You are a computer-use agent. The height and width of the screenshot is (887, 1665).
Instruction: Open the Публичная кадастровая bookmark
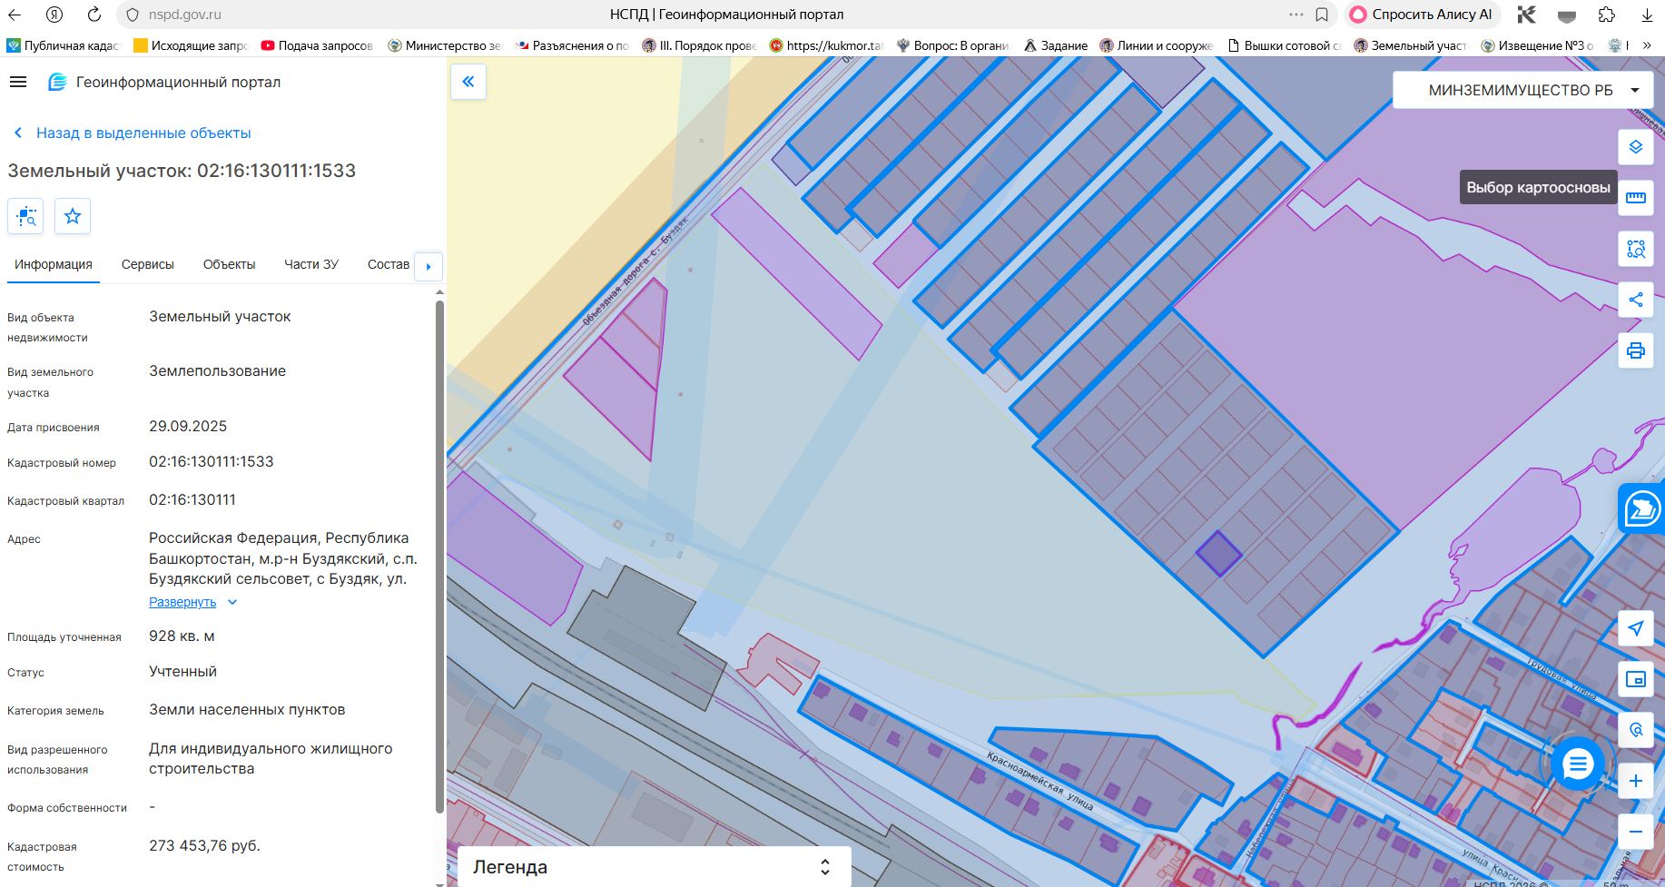point(63,45)
